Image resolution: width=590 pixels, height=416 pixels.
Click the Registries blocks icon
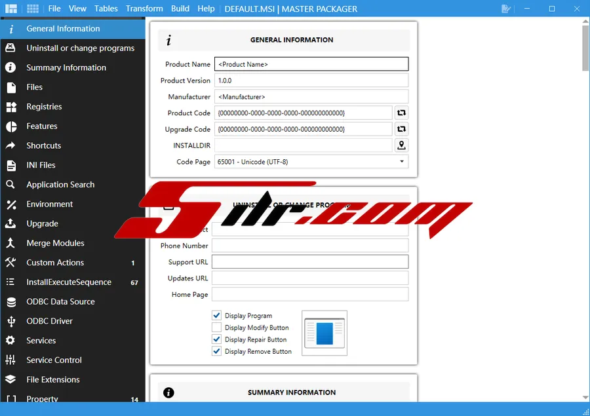tap(11, 107)
